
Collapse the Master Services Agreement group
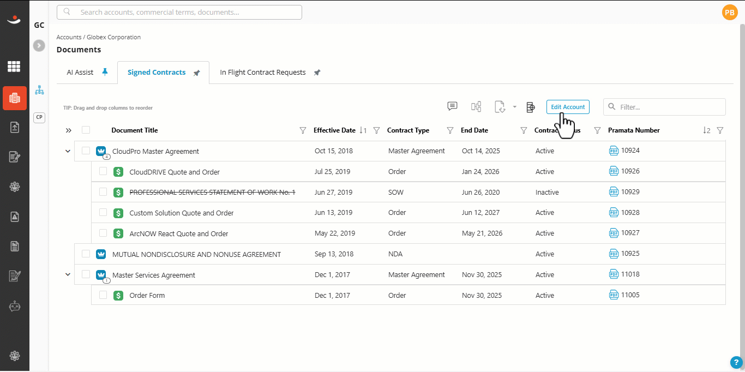[x=68, y=274]
